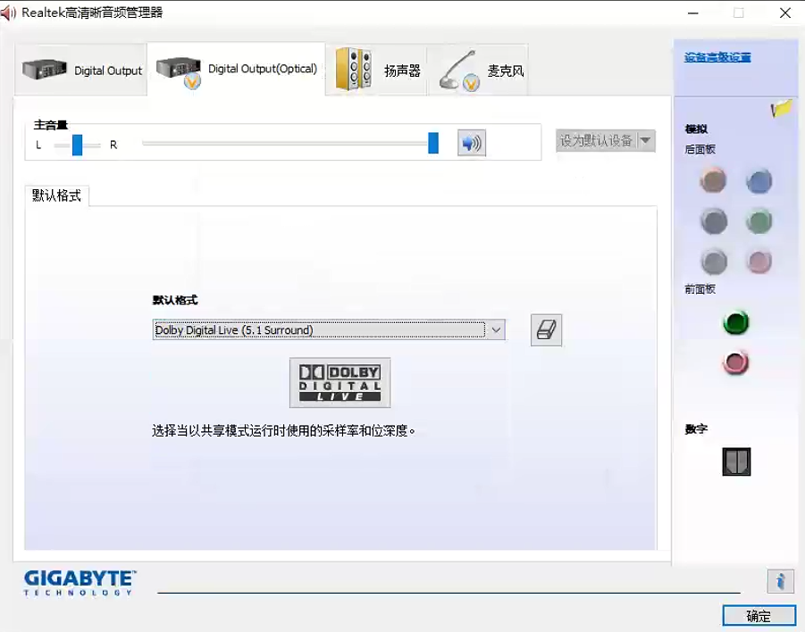
Task: Move the L/R balance slider handle
Action: click(x=77, y=146)
